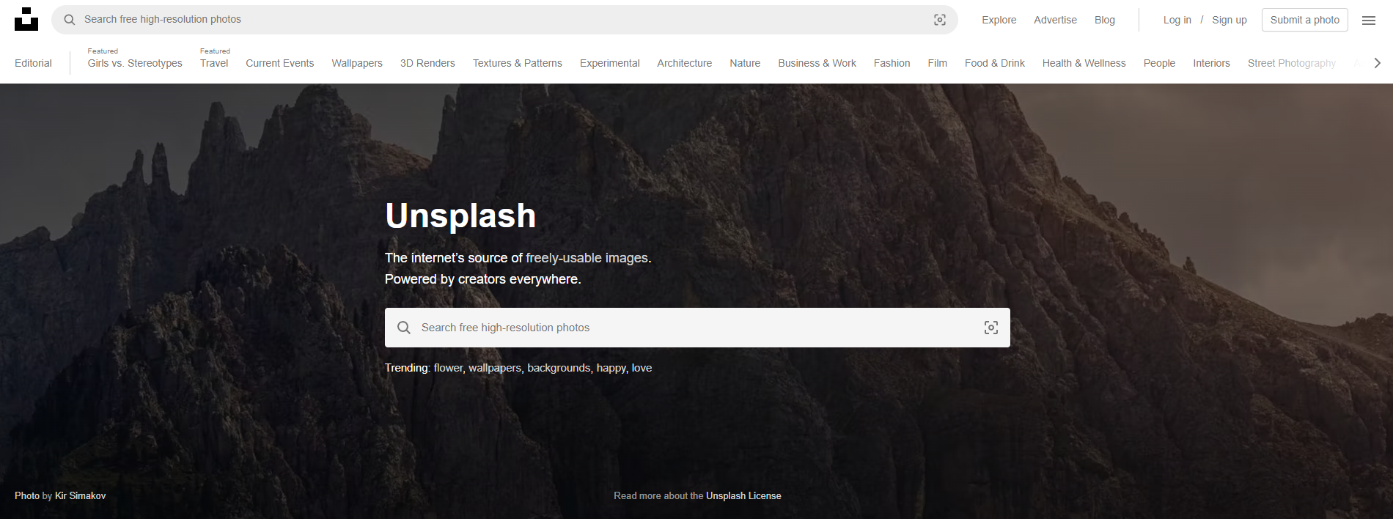
Task: Open the Explore link
Action: [x=999, y=20]
